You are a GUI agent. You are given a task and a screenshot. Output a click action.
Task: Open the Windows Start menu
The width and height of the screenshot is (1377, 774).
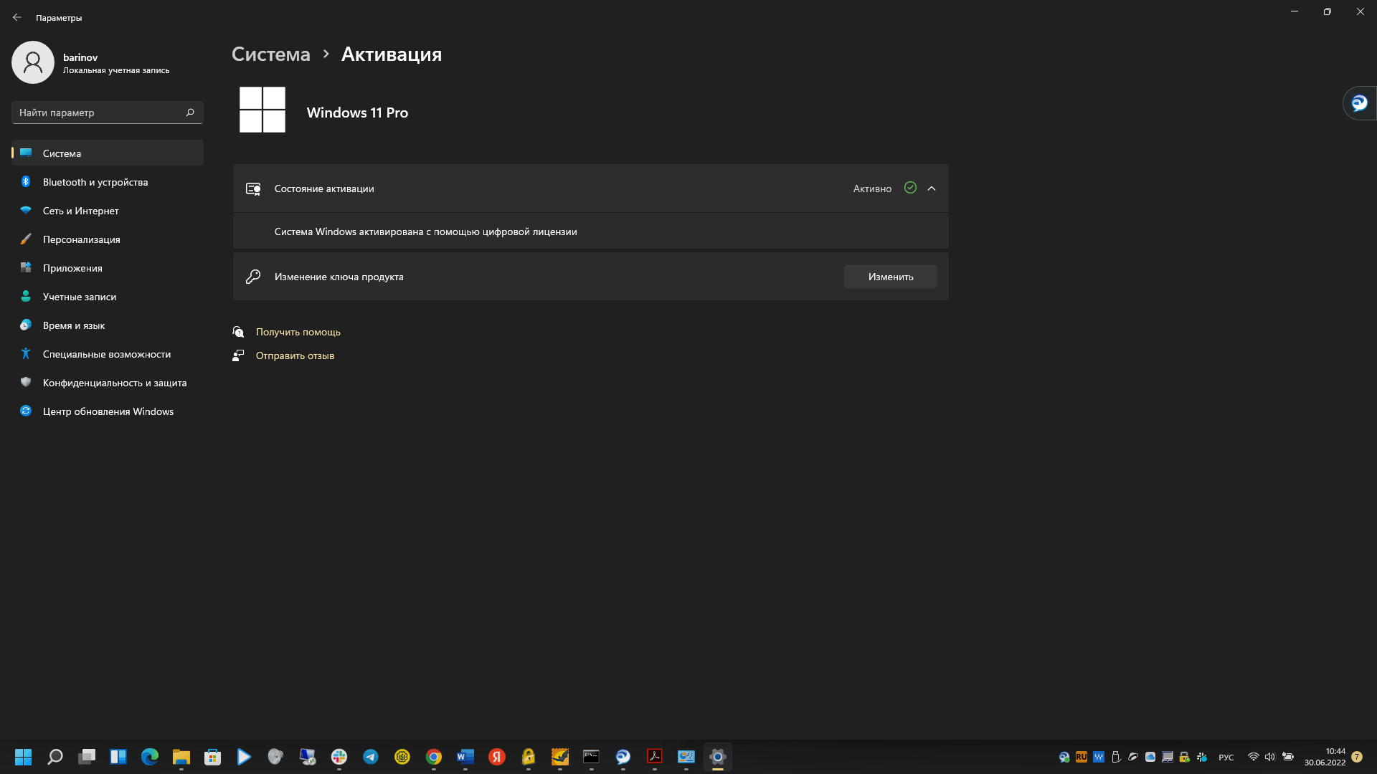24,757
